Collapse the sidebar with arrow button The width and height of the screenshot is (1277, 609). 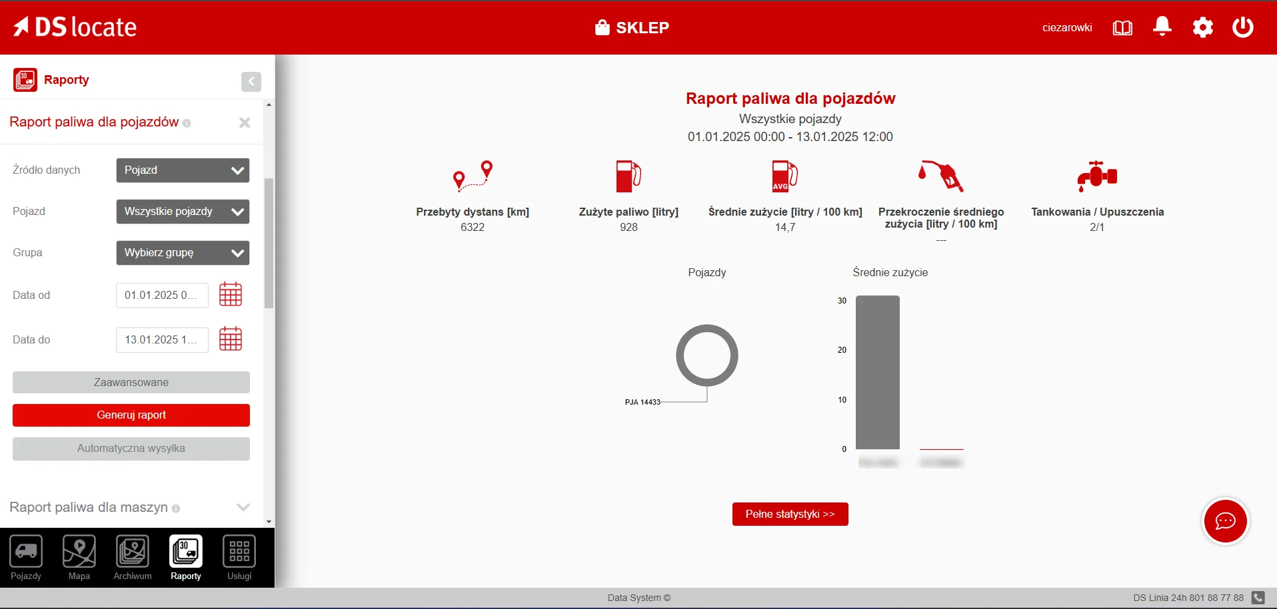click(251, 81)
